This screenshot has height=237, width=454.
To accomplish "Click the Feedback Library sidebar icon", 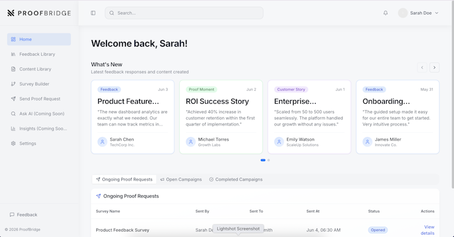I will 13,54.
